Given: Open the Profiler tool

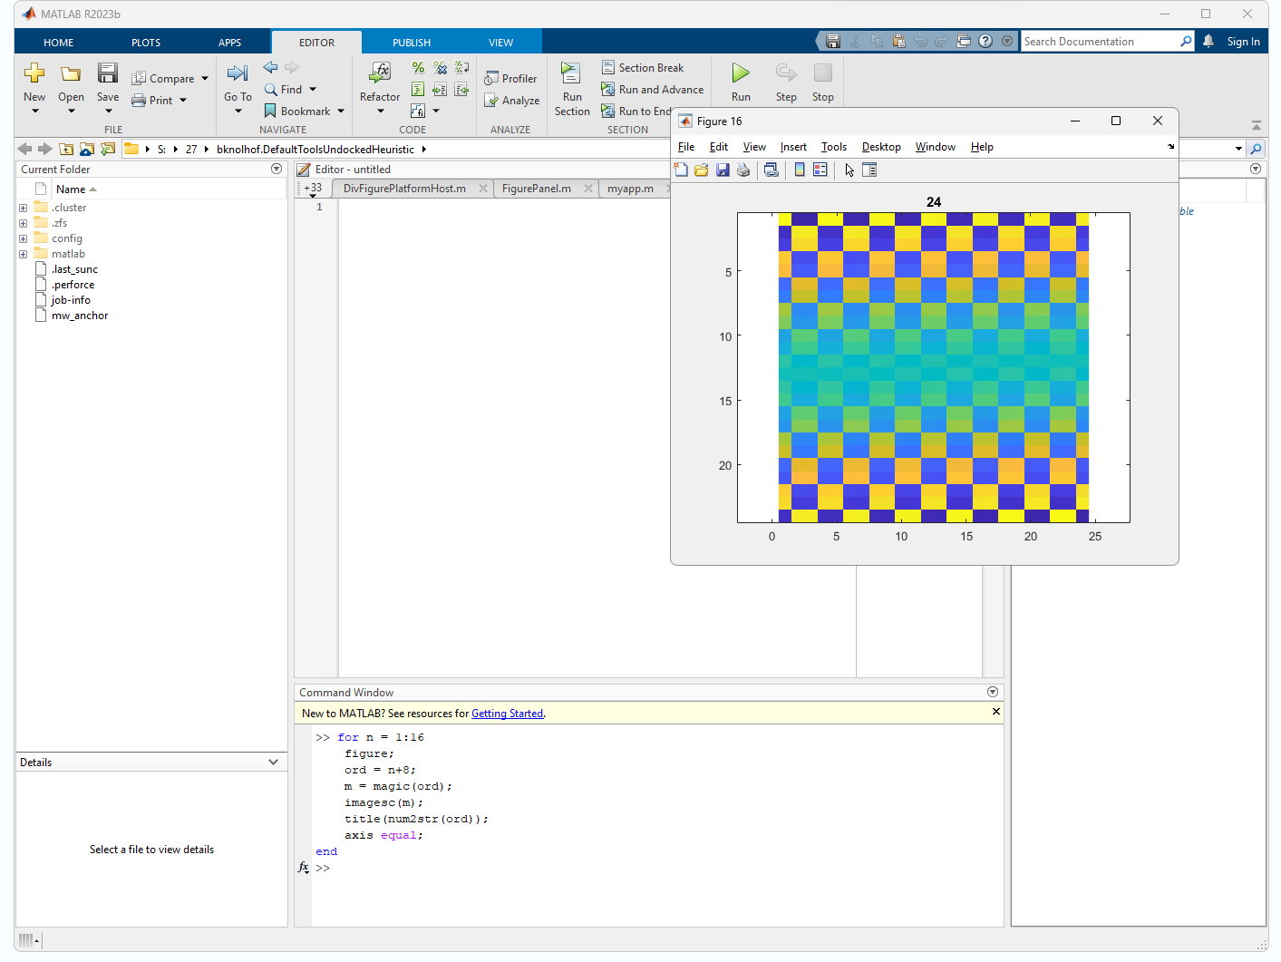Looking at the screenshot, I should pyautogui.click(x=510, y=79).
